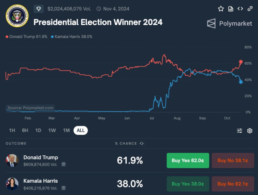This screenshot has height=195, width=258.
Task: Open chart filter sliders icon
Action: coord(239,131)
